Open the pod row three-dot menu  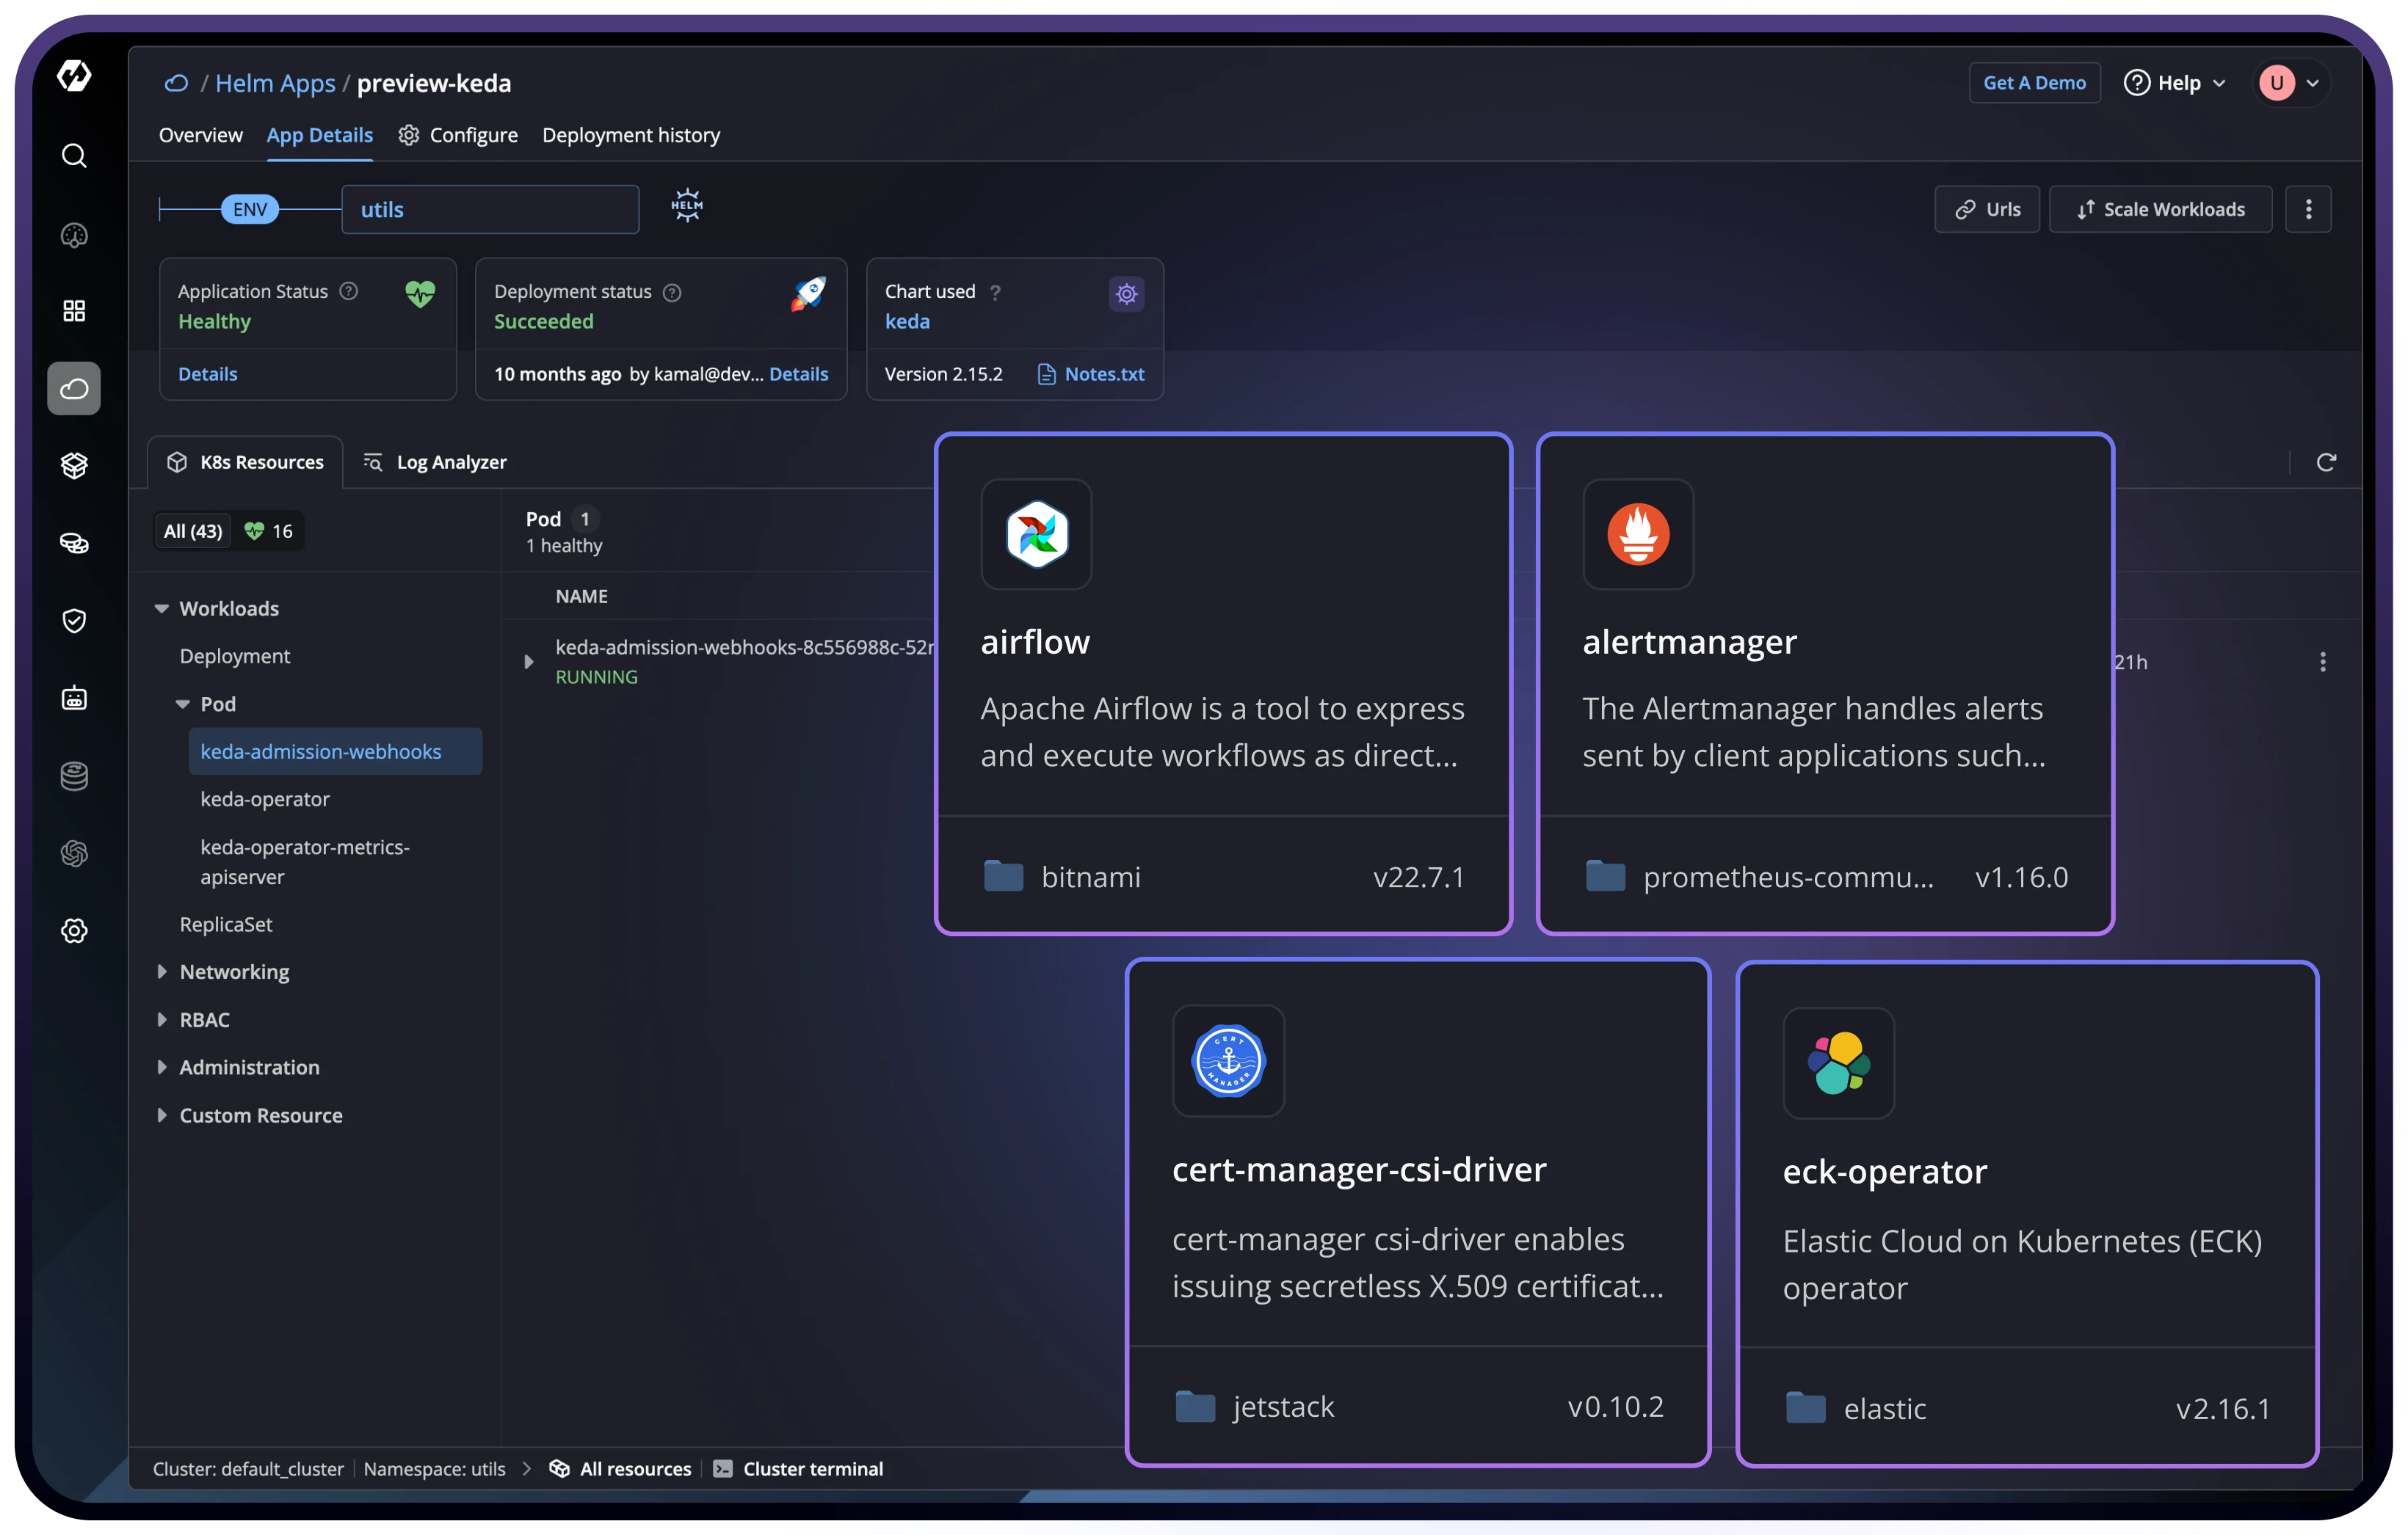click(x=2322, y=662)
